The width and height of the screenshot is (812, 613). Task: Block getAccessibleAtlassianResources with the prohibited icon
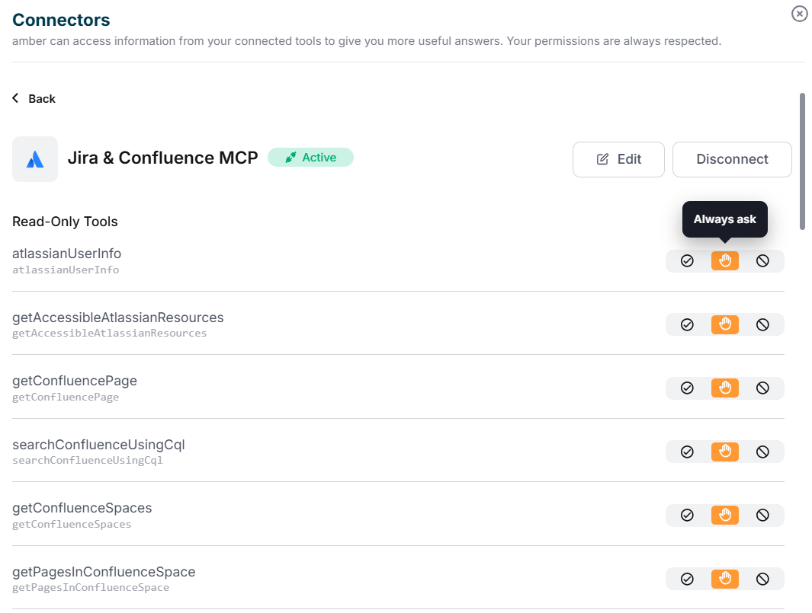tap(762, 324)
